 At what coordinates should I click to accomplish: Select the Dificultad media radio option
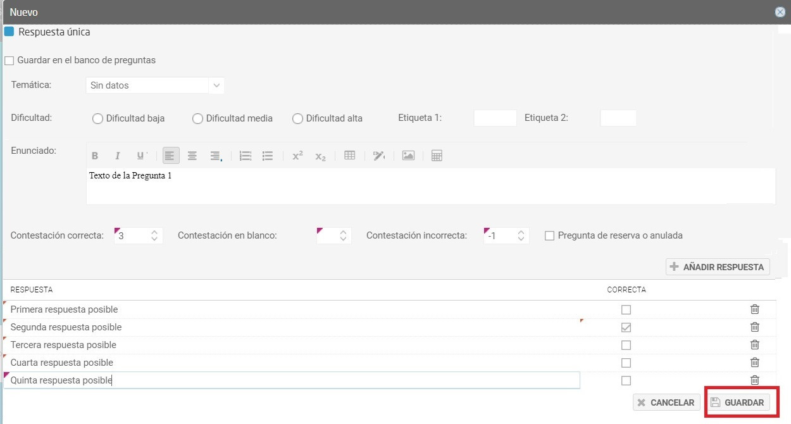tap(197, 118)
